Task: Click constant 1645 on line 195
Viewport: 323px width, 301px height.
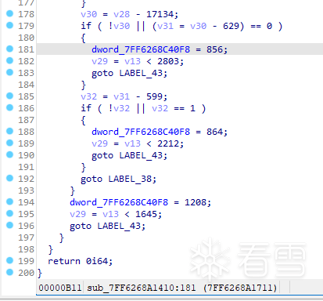Action: (146, 214)
